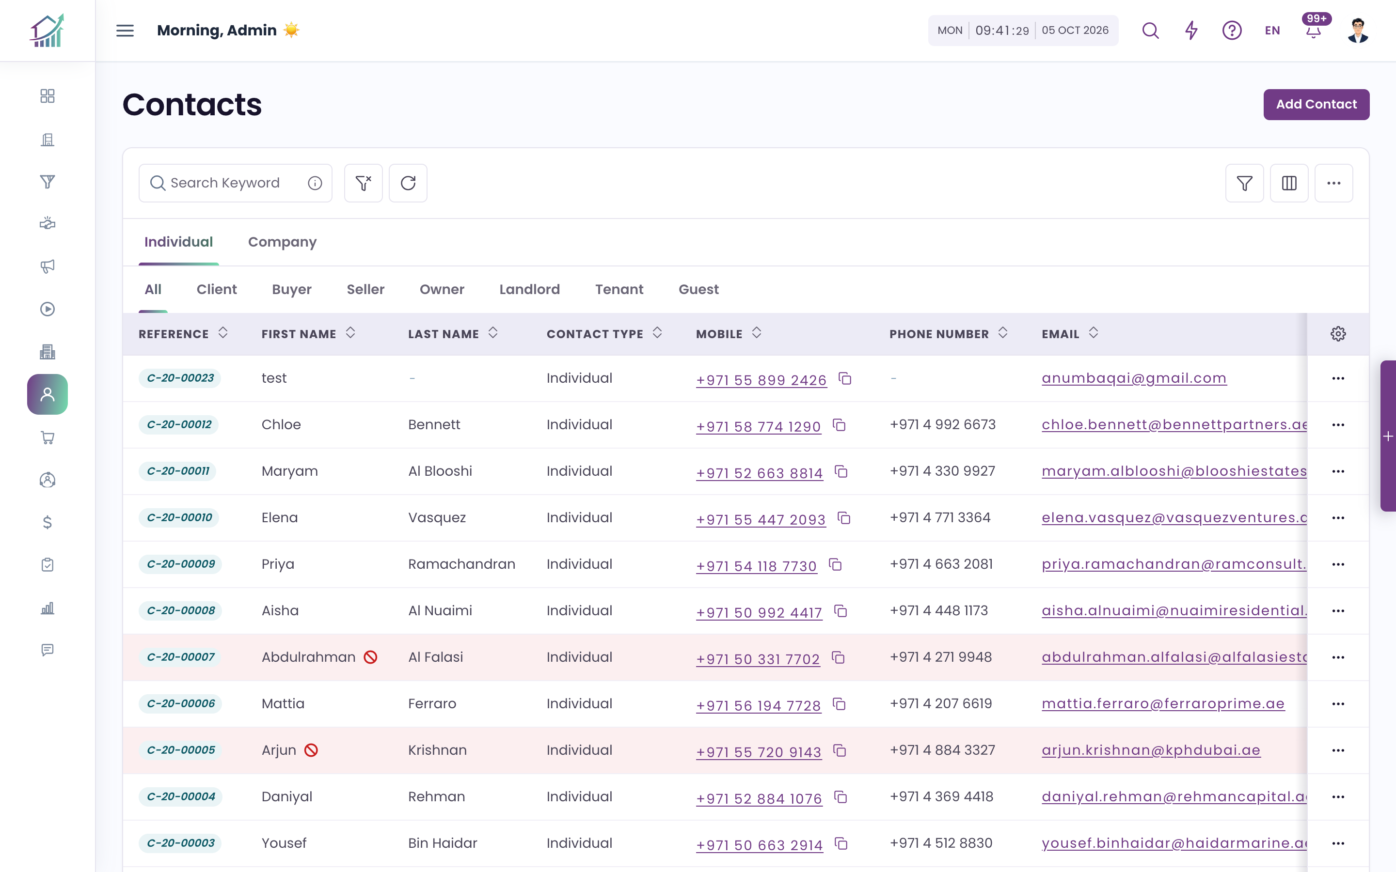Image resolution: width=1396 pixels, height=872 pixels.
Task: Open email link anumbaqai@gmail.com
Action: coord(1134,378)
